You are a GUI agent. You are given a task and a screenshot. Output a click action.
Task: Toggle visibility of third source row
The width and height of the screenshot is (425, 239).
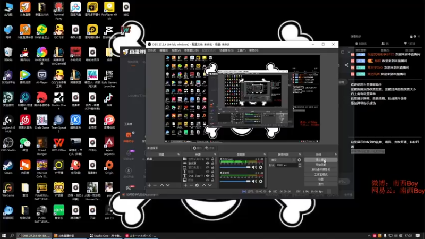[x=208, y=167]
